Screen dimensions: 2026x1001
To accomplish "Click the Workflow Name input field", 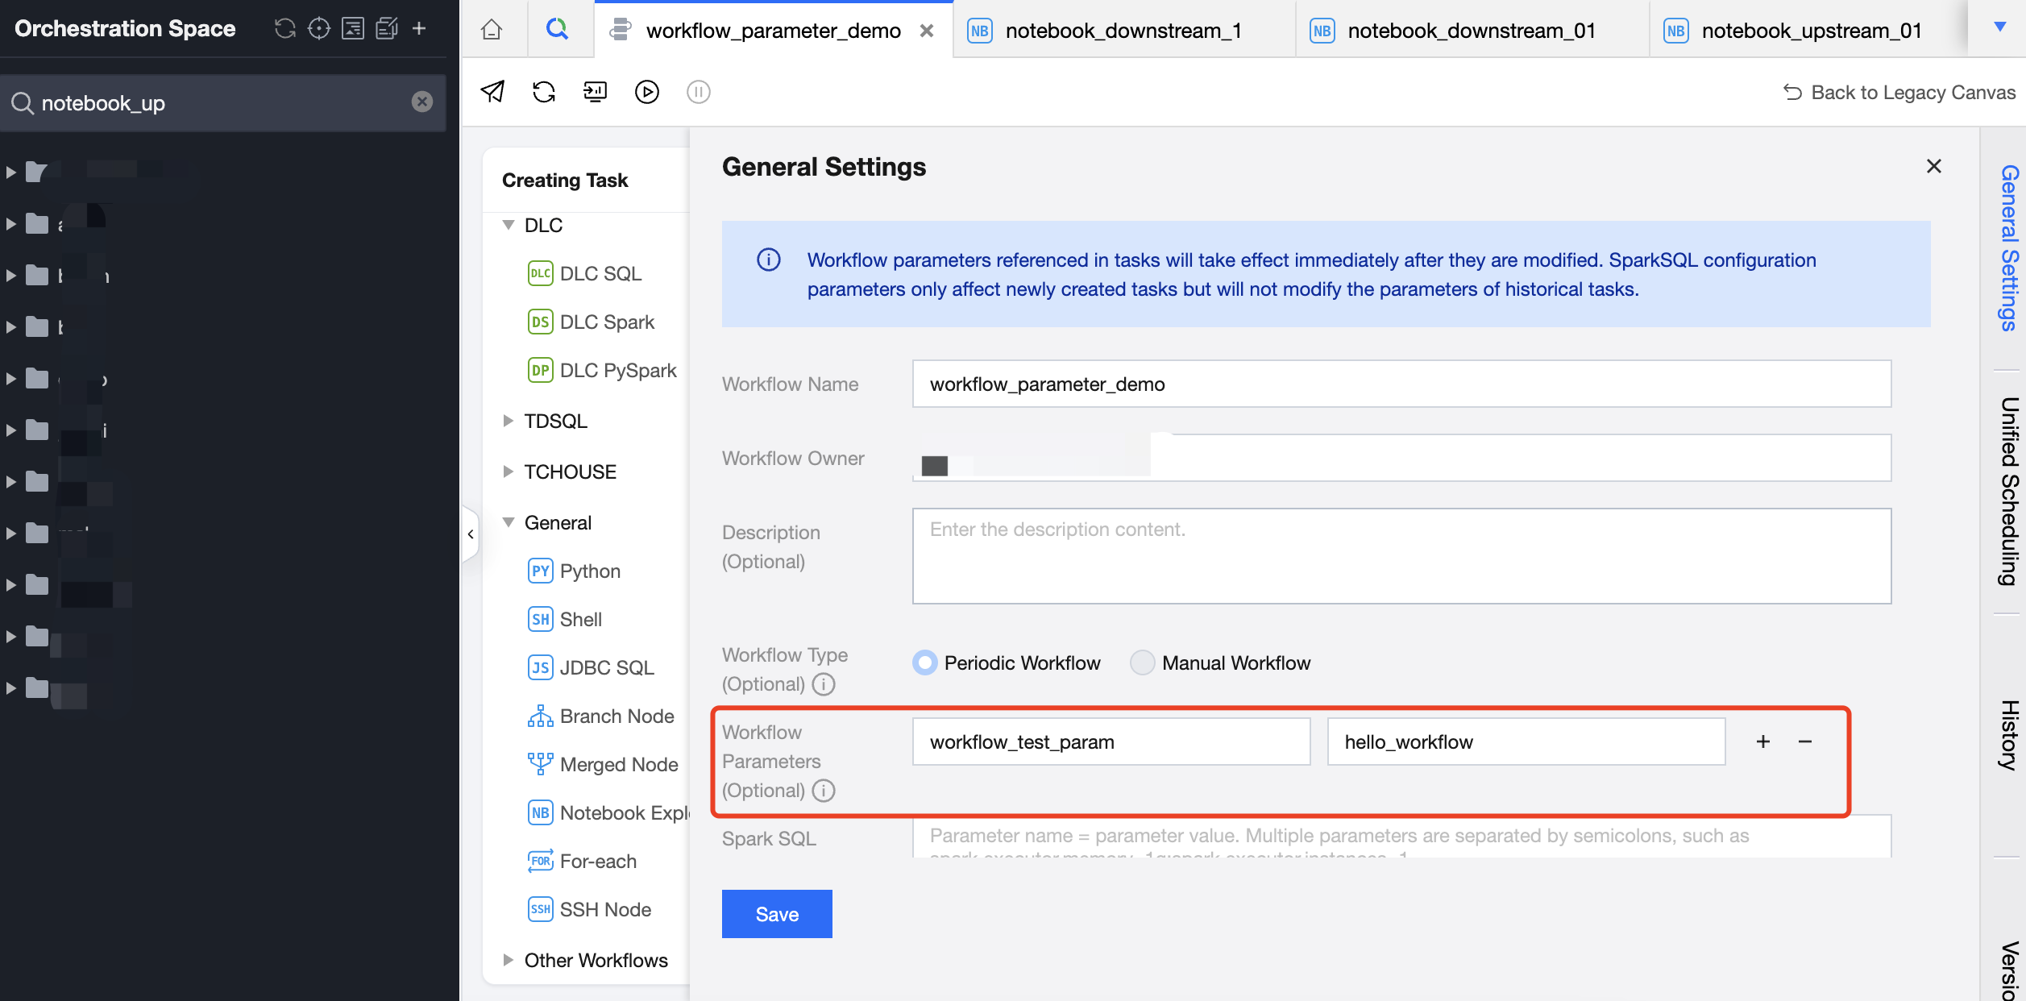I will pyautogui.click(x=1401, y=384).
